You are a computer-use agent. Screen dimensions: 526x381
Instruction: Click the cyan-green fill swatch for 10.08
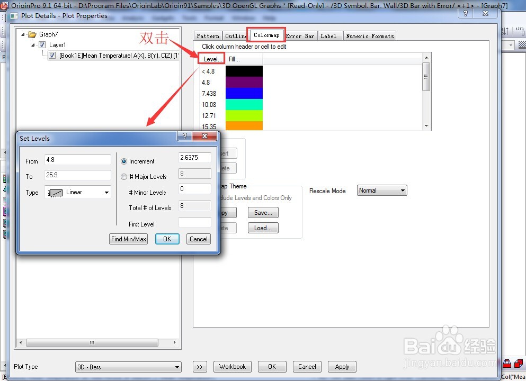click(244, 105)
